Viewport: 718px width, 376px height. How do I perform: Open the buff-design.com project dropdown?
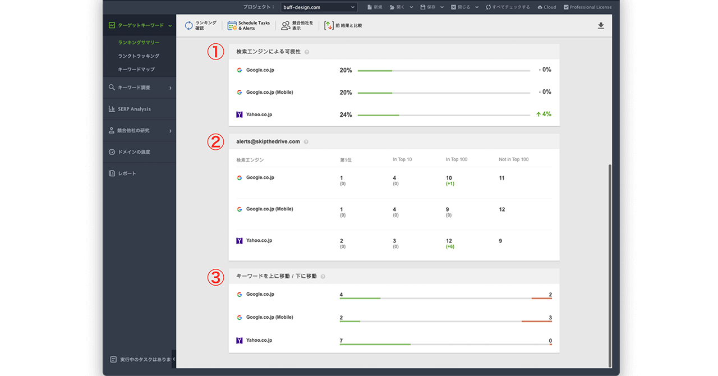(x=319, y=7)
